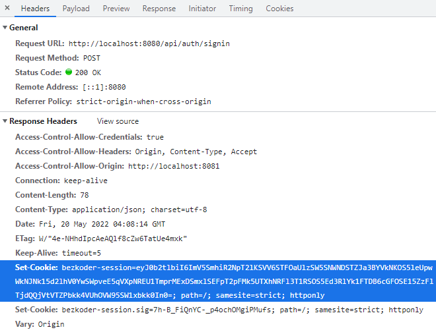The width and height of the screenshot is (436, 336).
Task: Open the Initiator tab
Action: (x=202, y=9)
